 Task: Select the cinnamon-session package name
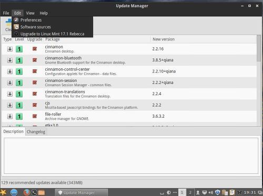click(61, 80)
